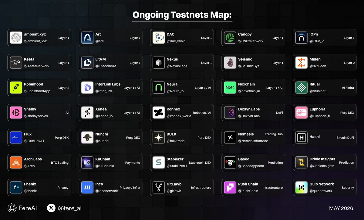Click the "Trading Hub" label on Nemesis
The height and width of the screenshot is (220, 364).
point(274,134)
